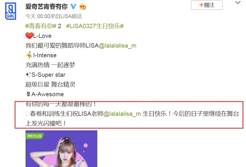
Task: Open the LISA超话 source link
Action: coord(71,16)
